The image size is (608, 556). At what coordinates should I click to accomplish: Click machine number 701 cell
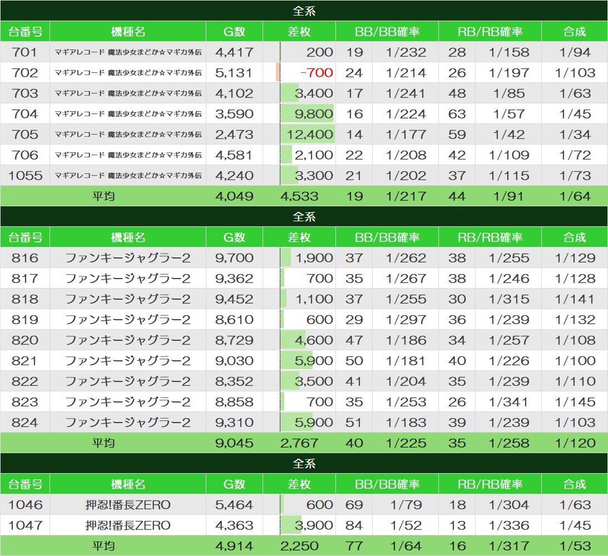coord(25,52)
